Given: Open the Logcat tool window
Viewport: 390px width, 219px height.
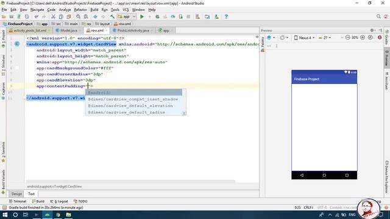Looking at the screenshot, I should pos(59,201).
